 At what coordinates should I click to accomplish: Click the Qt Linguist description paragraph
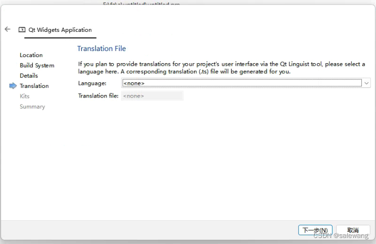[x=221, y=68]
